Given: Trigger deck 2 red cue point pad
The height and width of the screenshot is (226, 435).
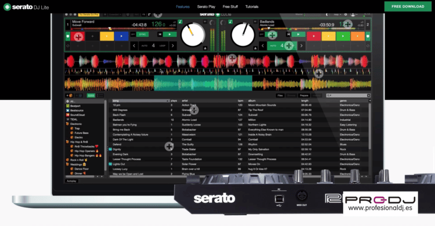Looking at the screenshot, I should coord(314,36).
